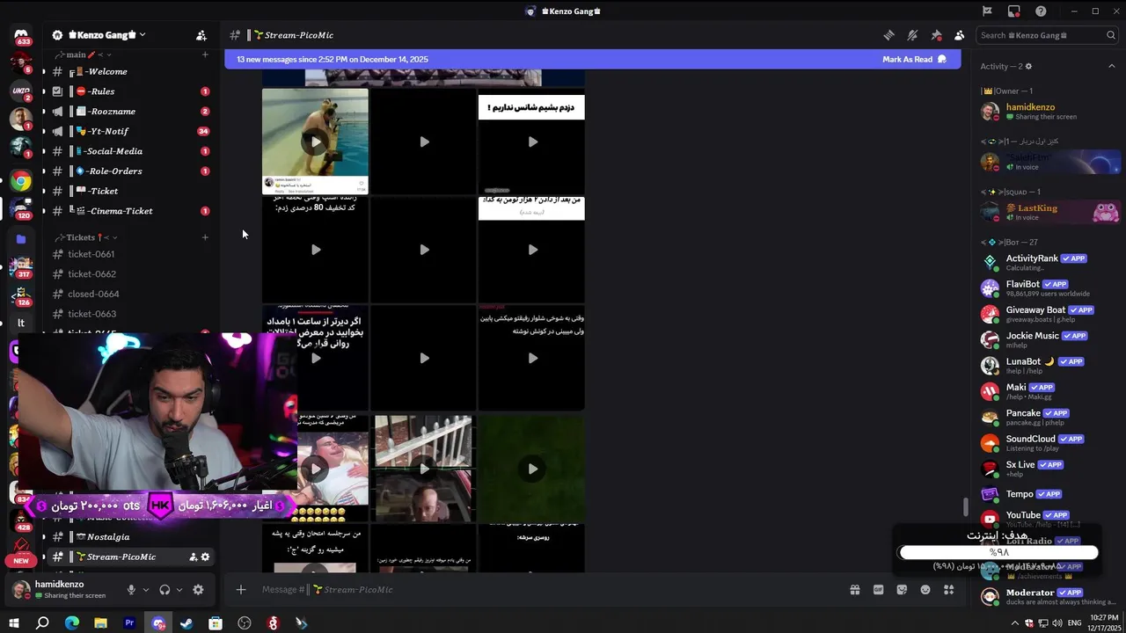Image resolution: width=1126 pixels, height=633 pixels.
Task: Open sticker picker icon
Action: pos(902,590)
